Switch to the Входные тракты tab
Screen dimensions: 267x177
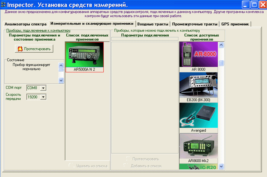coord(153,24)
